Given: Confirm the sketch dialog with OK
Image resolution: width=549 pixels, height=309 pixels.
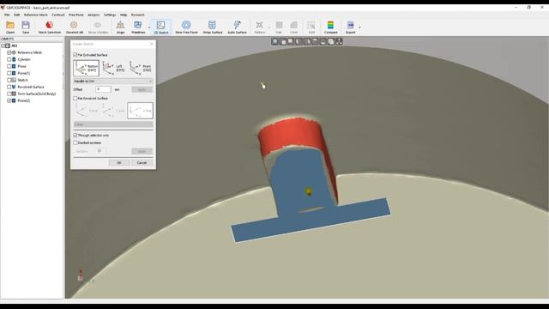Looking at the screenshot, I should coord(119,162).
